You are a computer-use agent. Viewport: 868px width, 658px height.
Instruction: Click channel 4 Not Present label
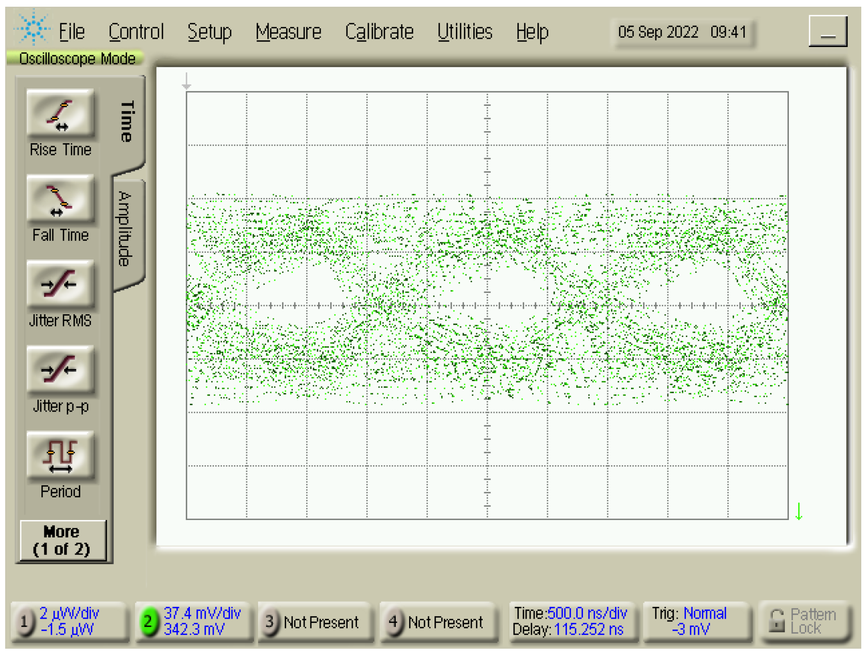445,622
